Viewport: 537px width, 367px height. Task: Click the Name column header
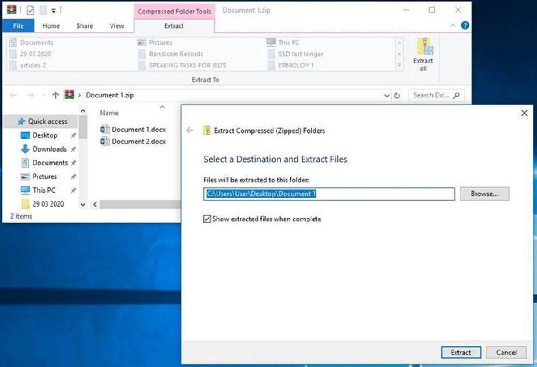109,113
